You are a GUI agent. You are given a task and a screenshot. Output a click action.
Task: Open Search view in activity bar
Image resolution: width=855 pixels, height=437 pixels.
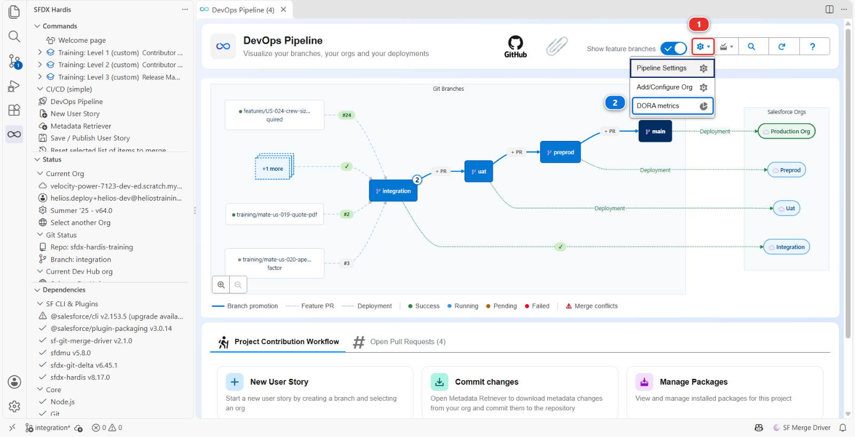click(14, 36)
